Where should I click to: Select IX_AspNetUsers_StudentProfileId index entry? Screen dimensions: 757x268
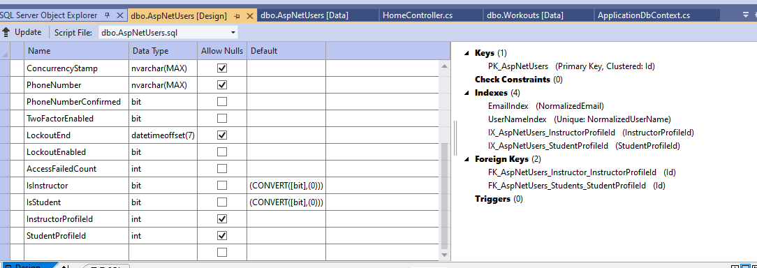[584, 146]
